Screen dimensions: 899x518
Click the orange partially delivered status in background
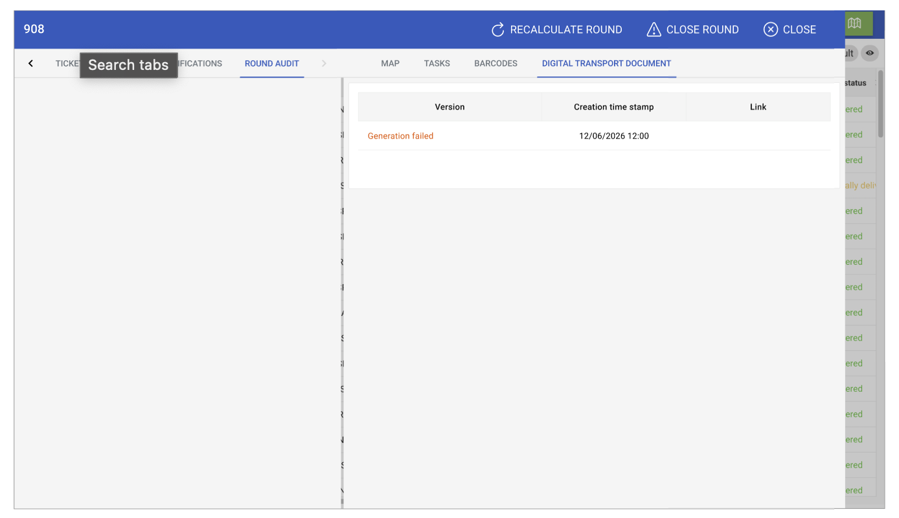[861, 185]
